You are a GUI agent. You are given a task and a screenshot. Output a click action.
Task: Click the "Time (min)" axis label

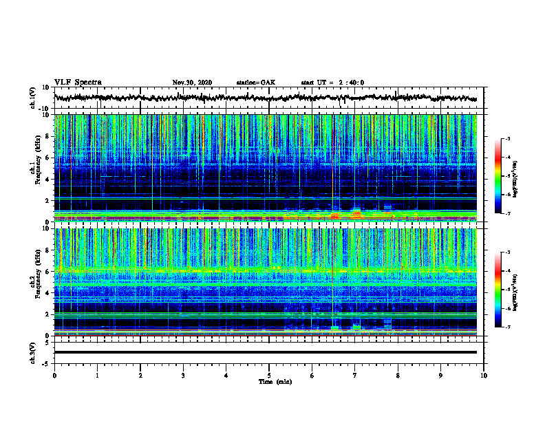(275, 382)
